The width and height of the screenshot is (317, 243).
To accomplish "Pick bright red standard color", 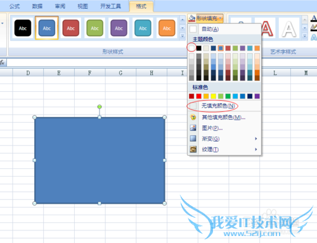I will coord(199,96).
